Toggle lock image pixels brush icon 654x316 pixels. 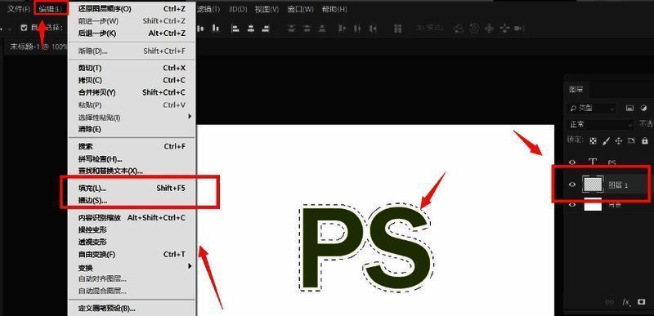point(606,141)
